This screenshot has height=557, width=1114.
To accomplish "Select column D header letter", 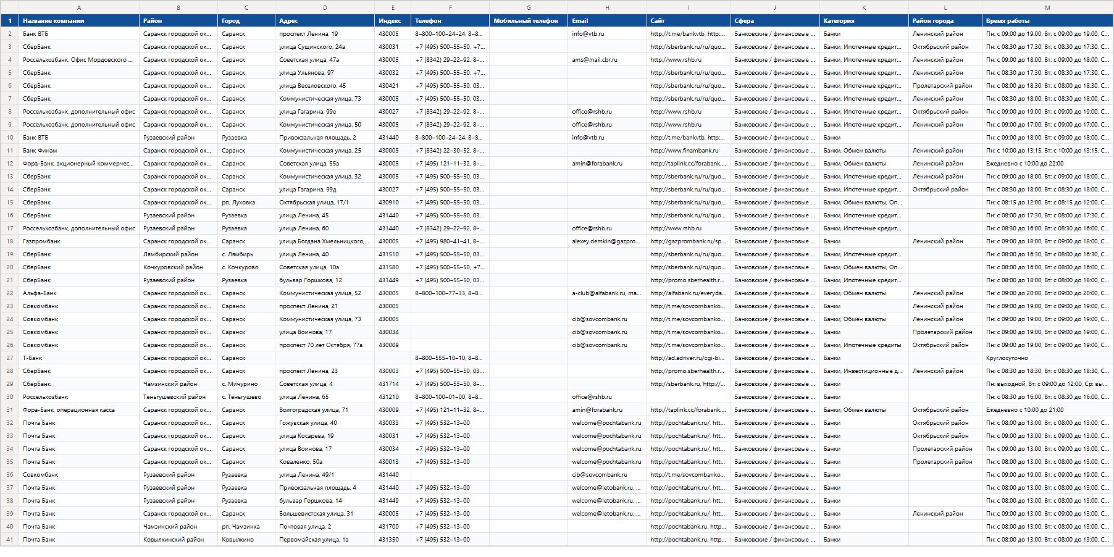I will [x=325, y=7].
